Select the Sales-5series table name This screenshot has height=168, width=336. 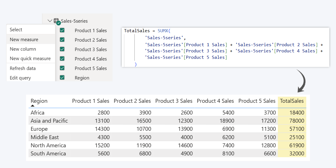(x=74, y=21)
